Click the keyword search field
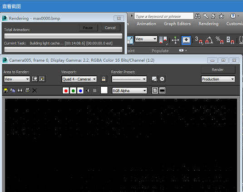 164,16
